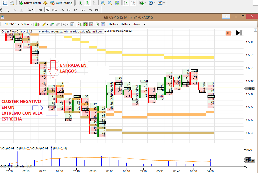Click the green dollar strategies icon
Screen dimensions: 258x173
97,25
